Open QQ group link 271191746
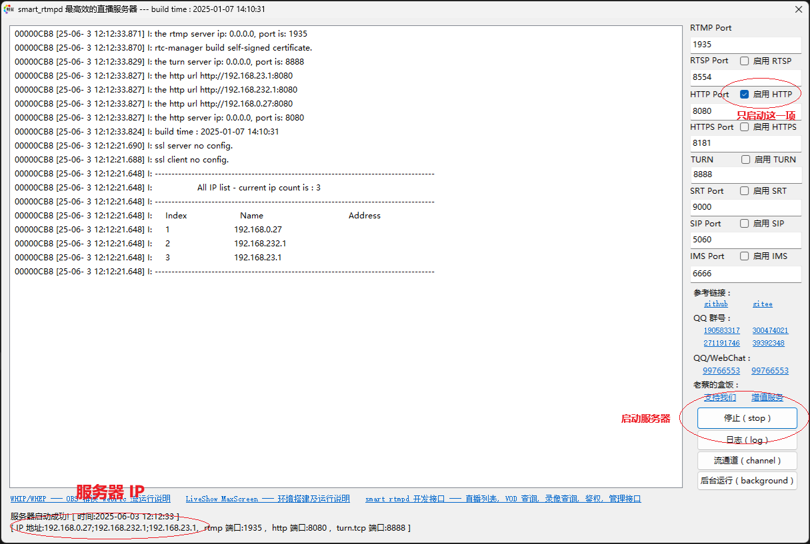 [721, 344]
